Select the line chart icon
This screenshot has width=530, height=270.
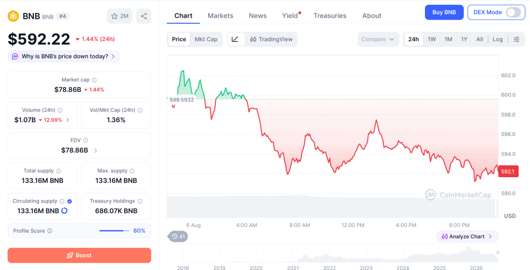pos(235,39)
